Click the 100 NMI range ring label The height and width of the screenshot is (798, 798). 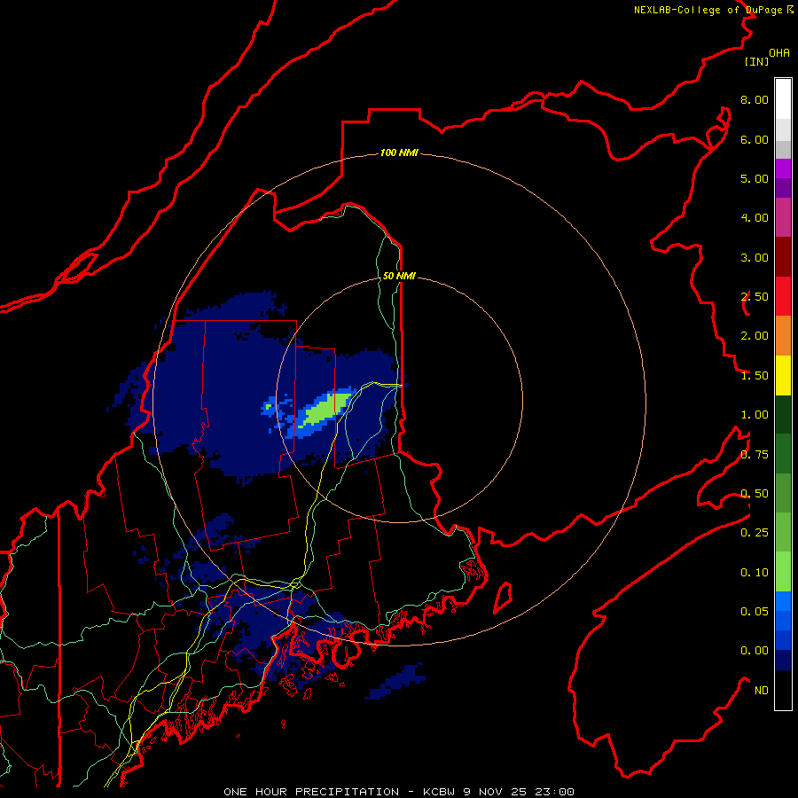pos(399,153)
